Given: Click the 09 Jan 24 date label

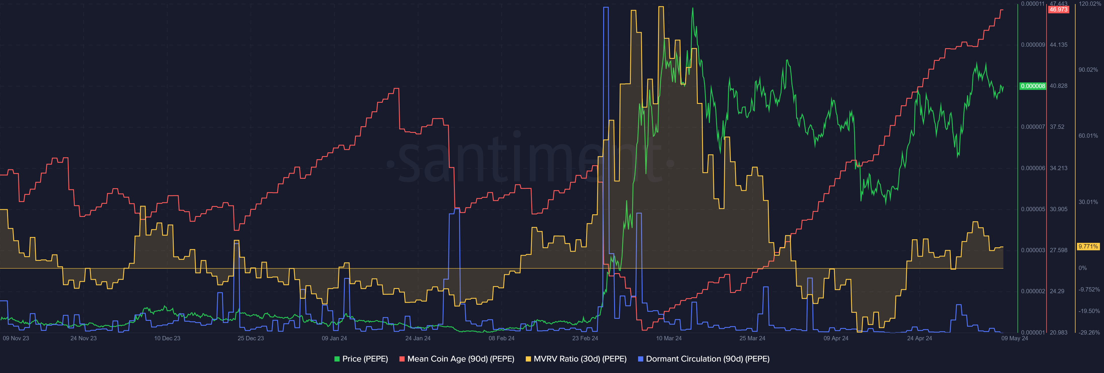Looking at the screenshot, I should coord(334,338).
